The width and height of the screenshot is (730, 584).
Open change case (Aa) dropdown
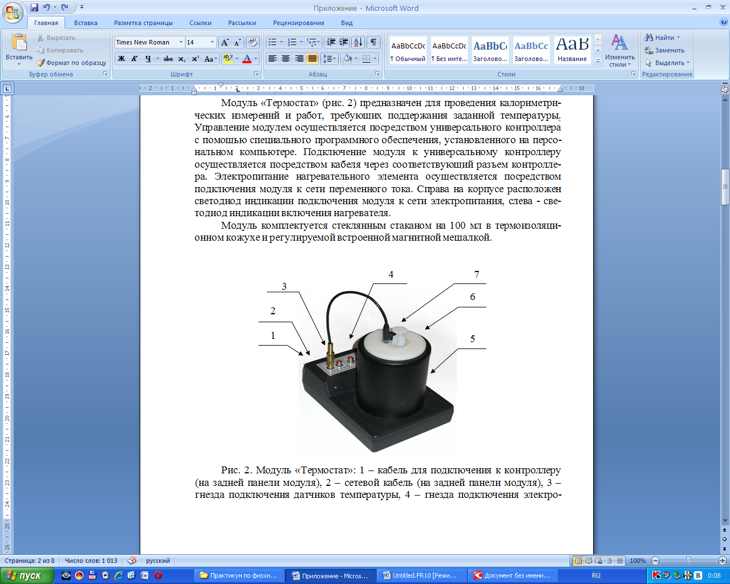(x=210, y=58)
